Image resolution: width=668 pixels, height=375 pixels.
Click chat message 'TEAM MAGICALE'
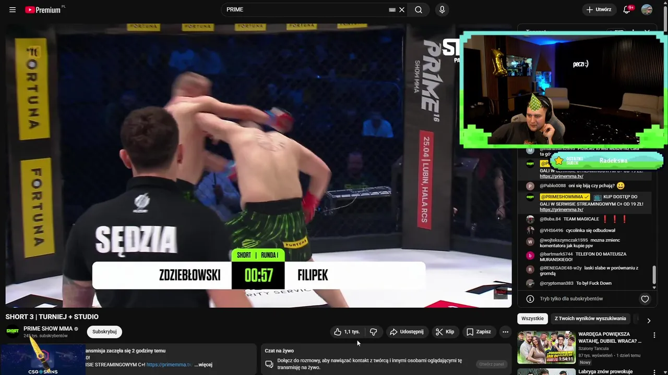point(581,219)
